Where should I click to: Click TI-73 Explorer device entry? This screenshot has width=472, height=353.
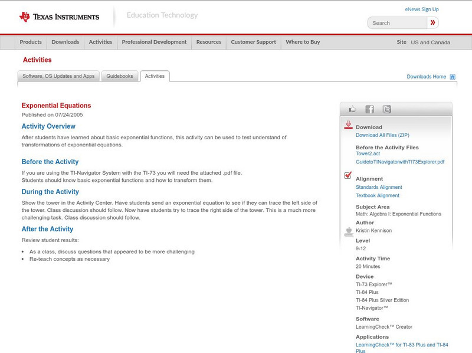[374, 285]
